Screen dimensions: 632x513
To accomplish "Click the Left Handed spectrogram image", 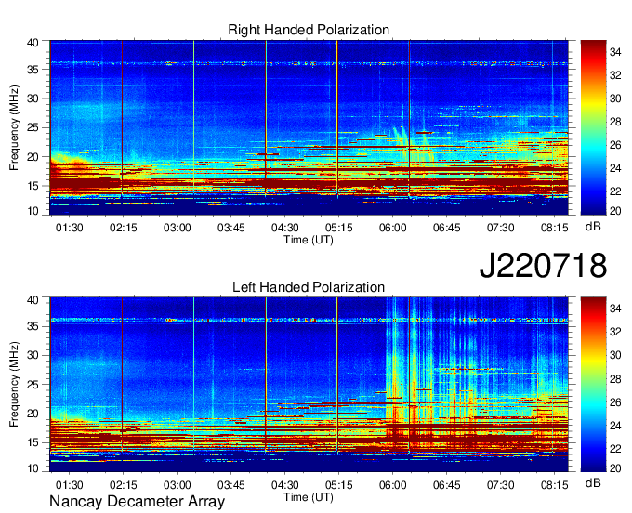I will tap(309, 384).
